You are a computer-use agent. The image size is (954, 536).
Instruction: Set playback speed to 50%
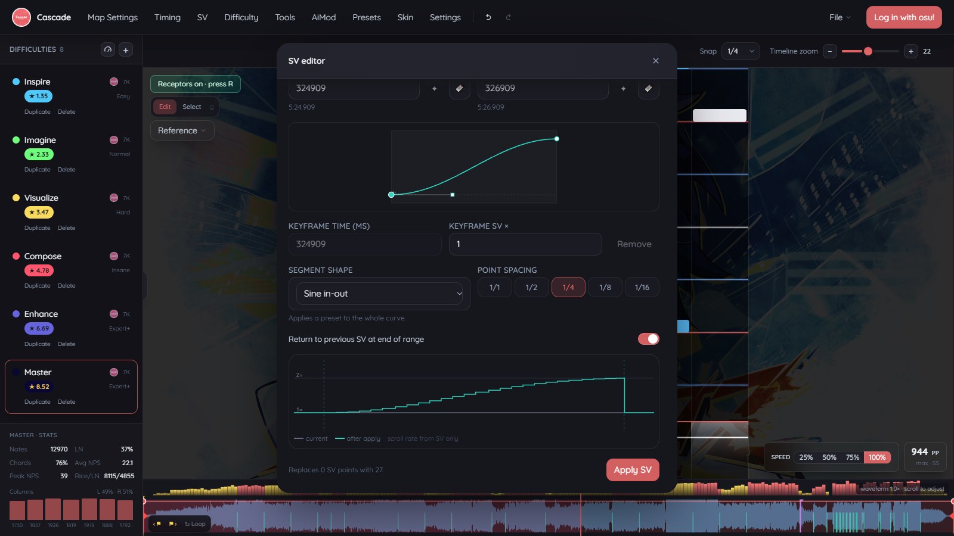829,457
